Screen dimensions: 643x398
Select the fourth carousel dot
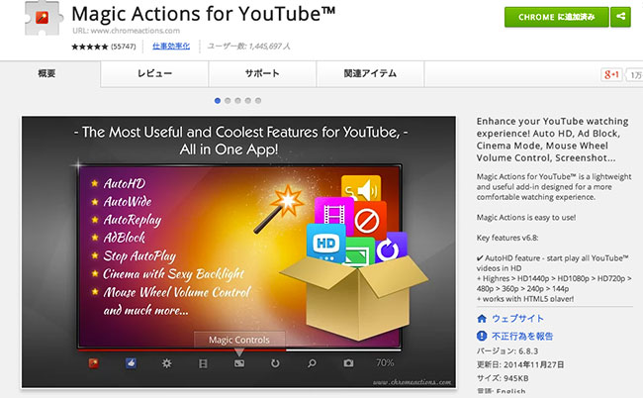point(248,101)
